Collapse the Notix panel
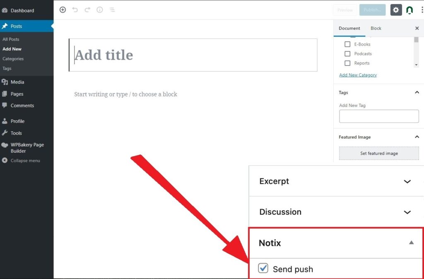 tap(411, 243)
